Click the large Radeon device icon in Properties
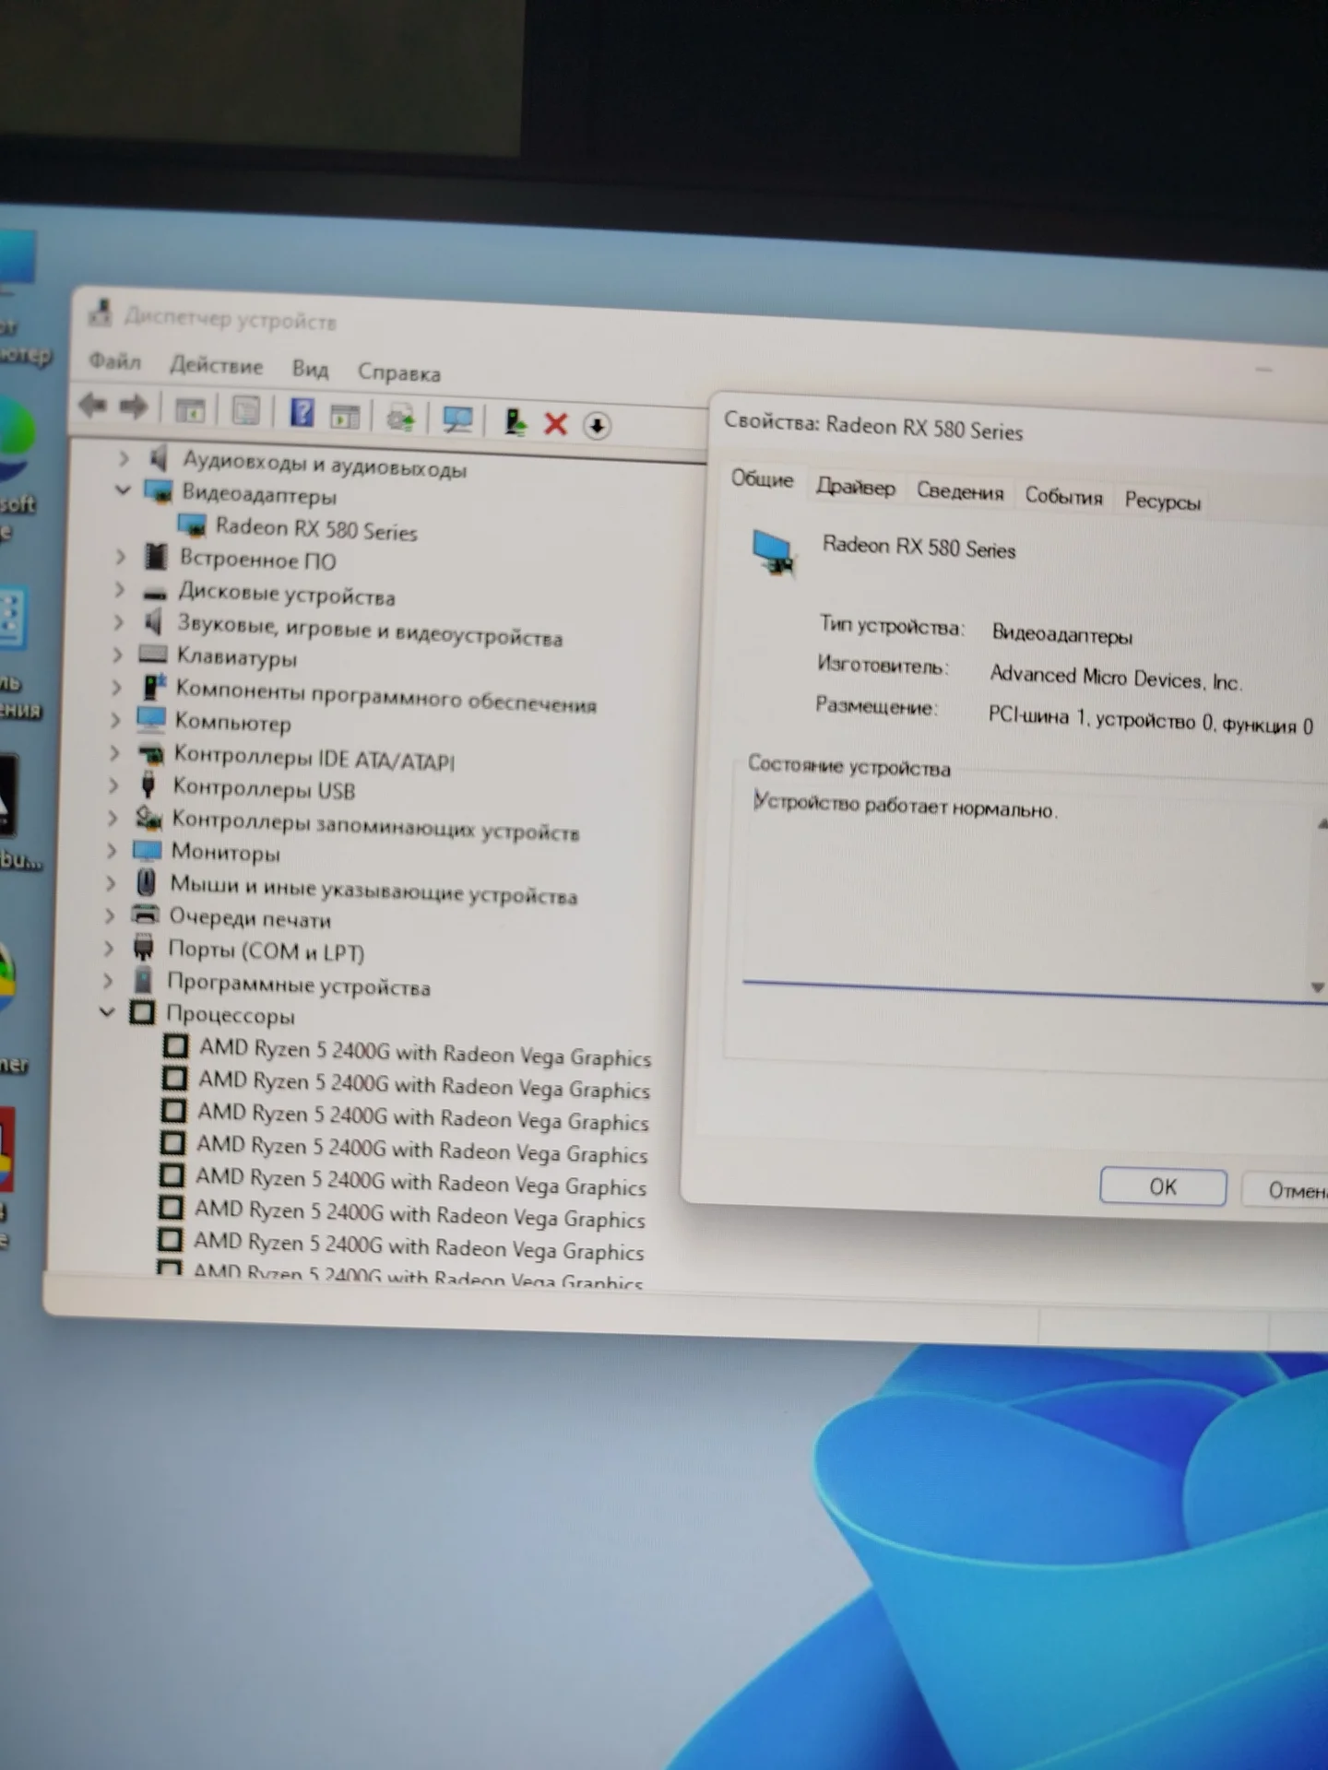 [773, 552]
